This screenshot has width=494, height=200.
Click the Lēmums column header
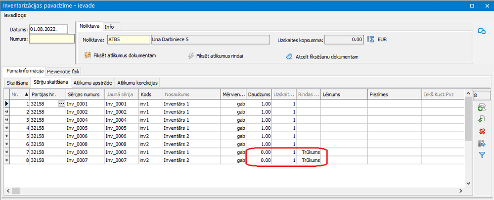coord(344,94)
